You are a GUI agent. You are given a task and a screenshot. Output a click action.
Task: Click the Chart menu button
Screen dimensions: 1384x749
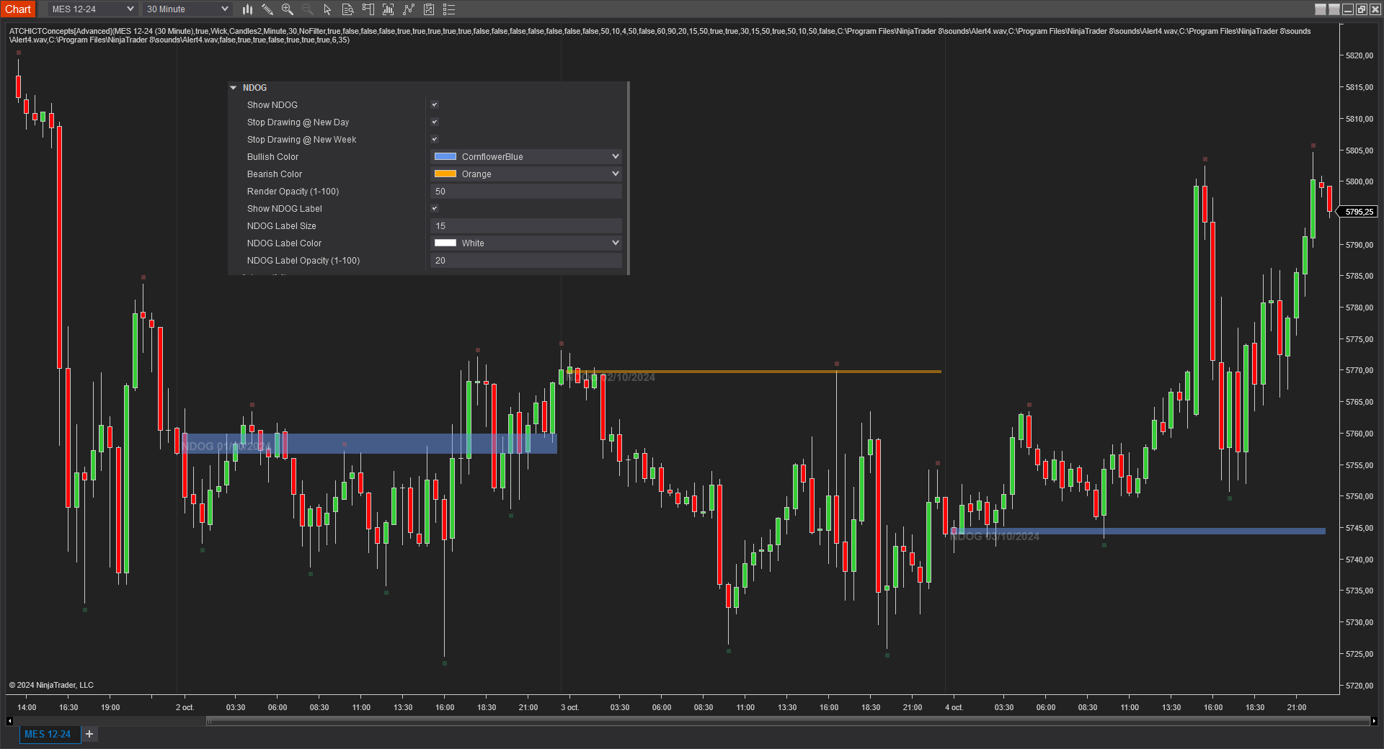pyautogui.click(x=18, y=9)
